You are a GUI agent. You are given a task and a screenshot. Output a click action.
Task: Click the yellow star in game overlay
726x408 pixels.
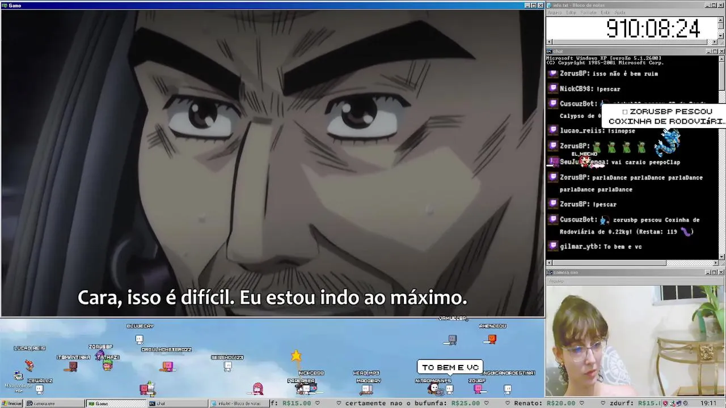click(296, 356)
